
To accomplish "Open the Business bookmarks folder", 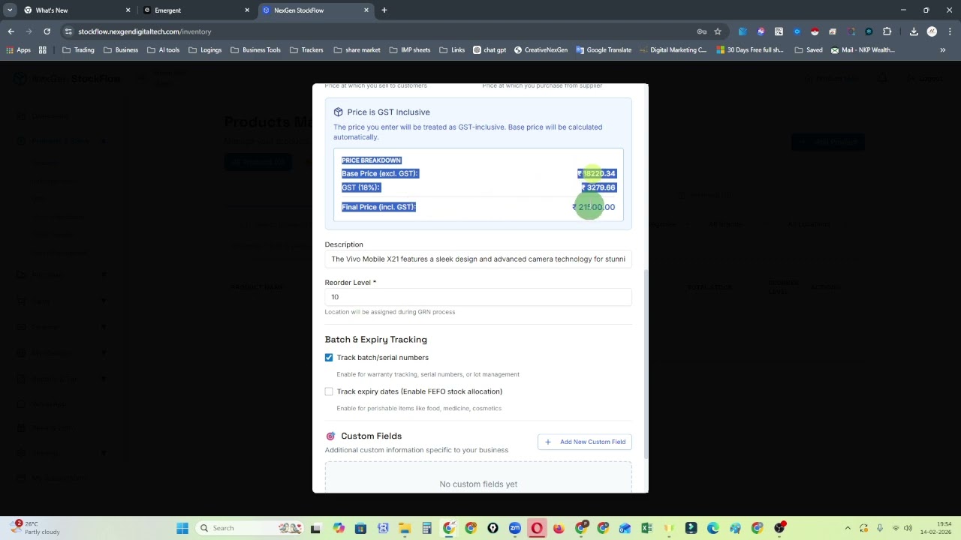I will point(120,50).
